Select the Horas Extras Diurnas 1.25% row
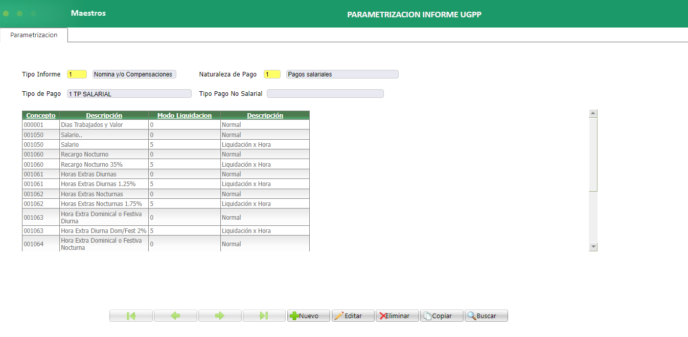688x337 pixels. click(x=166, y=184)
